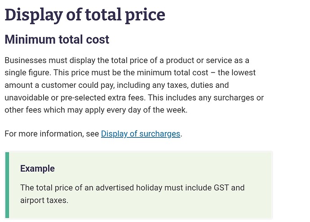Click the word 'Businesses' starting the paragraph
Image resolution: width=310 pixels, height=222 pixels.
pos(26,60)
